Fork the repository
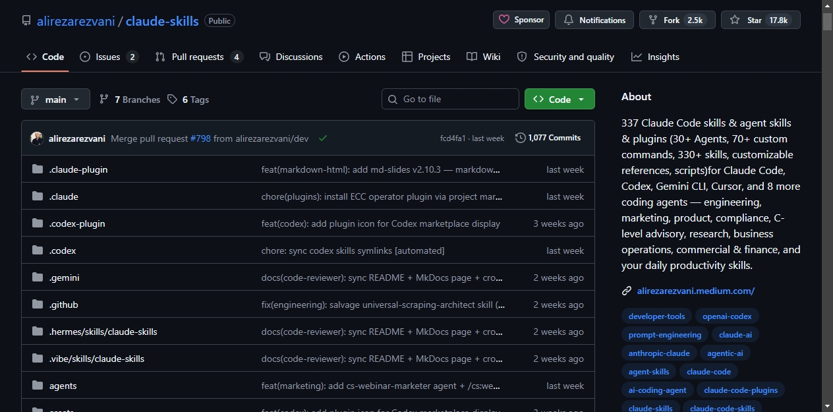833x412 pixels. (x=677, y=20)
